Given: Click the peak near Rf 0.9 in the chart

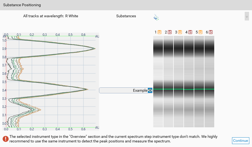Looking at the screenshot, I should [94, 49].
